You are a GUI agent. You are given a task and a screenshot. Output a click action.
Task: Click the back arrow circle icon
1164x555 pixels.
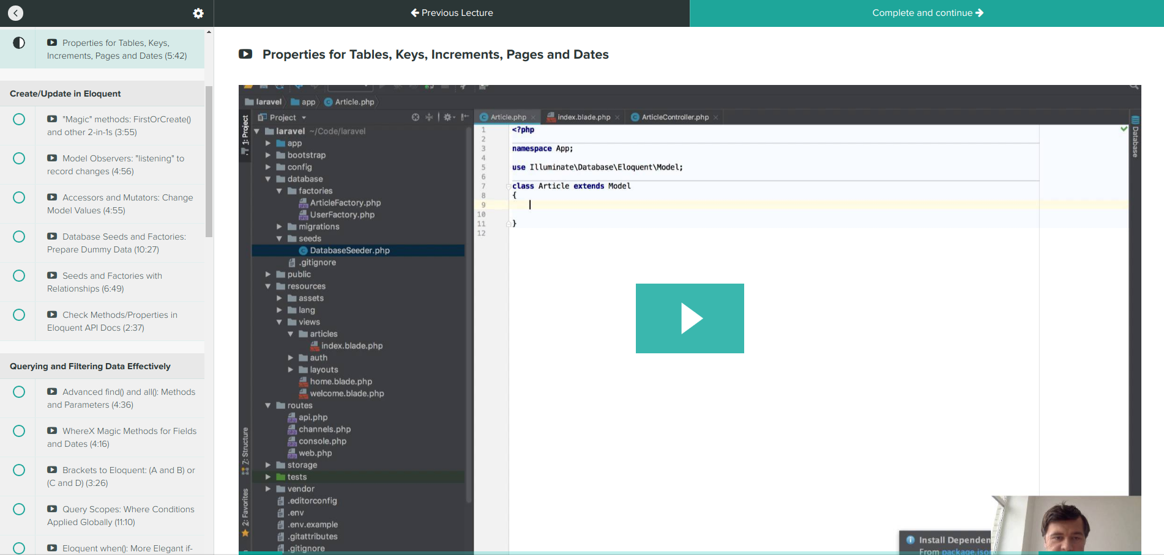tap(16, 13)
